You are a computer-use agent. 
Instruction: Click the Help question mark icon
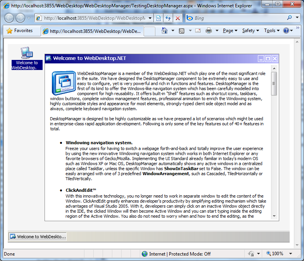coord(286,31)
